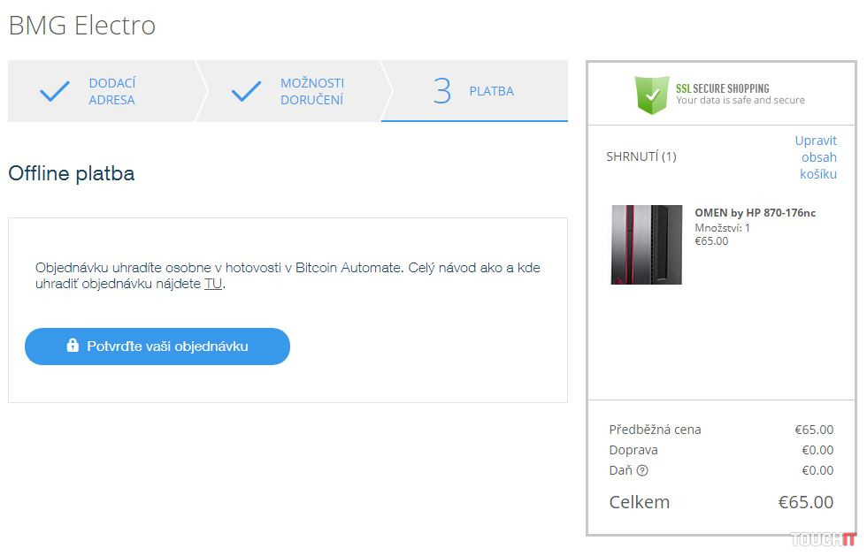Click the TOUCHIT watermark logo
This screenshot has width=867, height=556.
823,538
